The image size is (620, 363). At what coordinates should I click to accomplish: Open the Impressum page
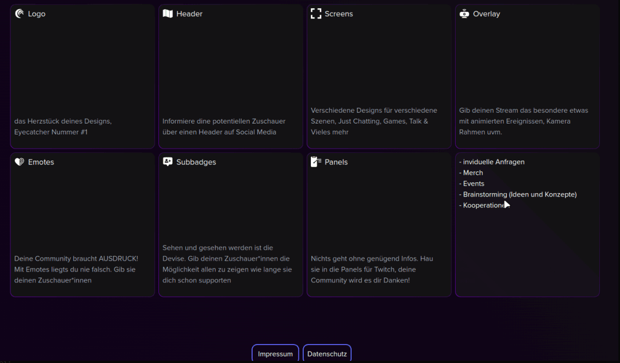(x=275, y=353)
